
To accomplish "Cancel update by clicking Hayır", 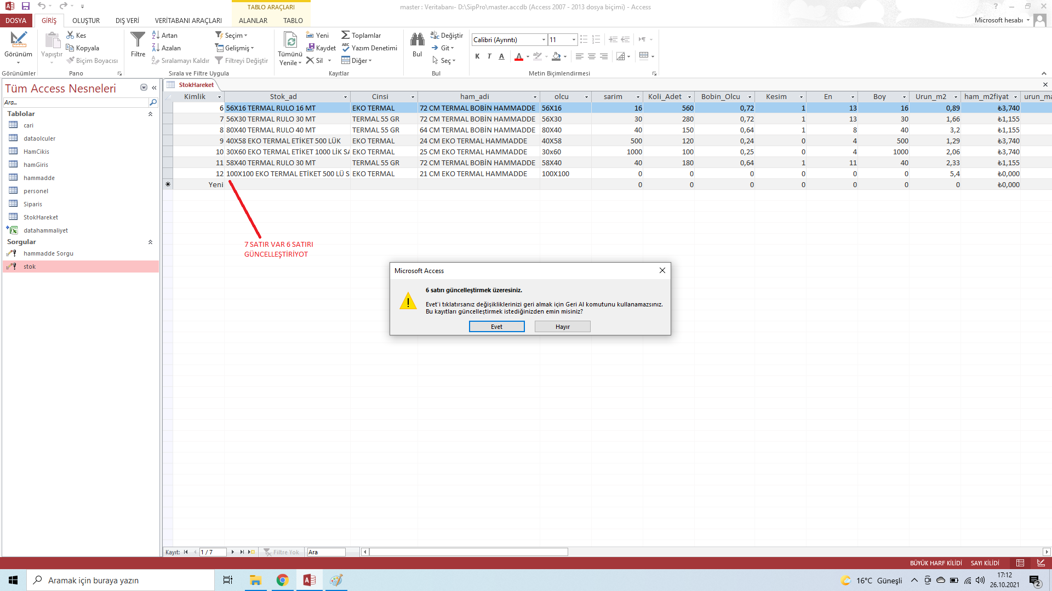I will coord(562,327).
